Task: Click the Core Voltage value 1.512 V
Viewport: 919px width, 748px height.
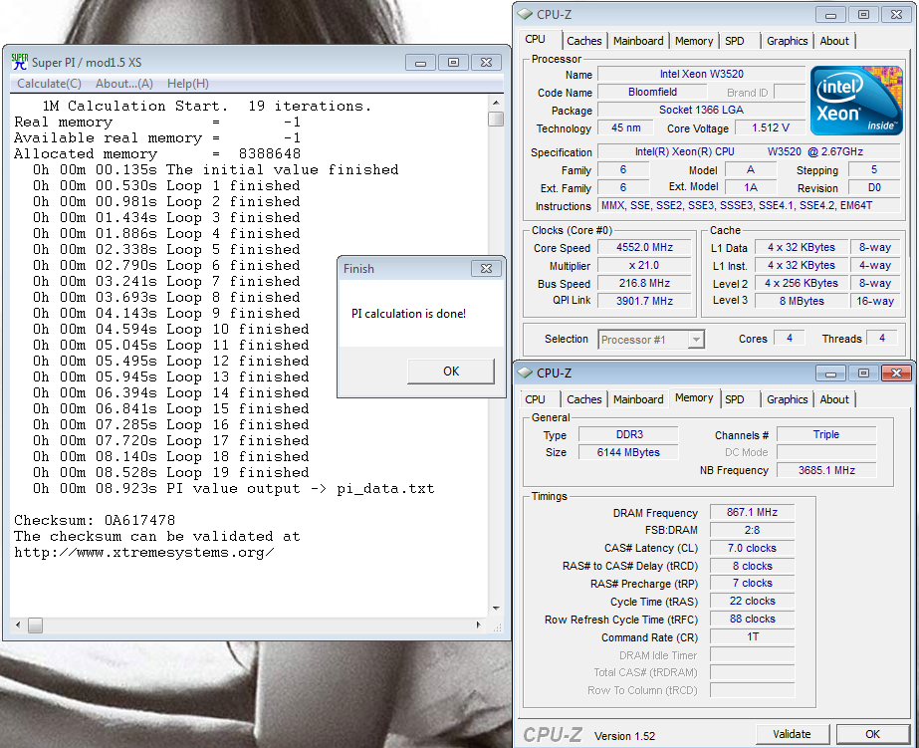Action: pyautogui.click(x=770, y=127)
